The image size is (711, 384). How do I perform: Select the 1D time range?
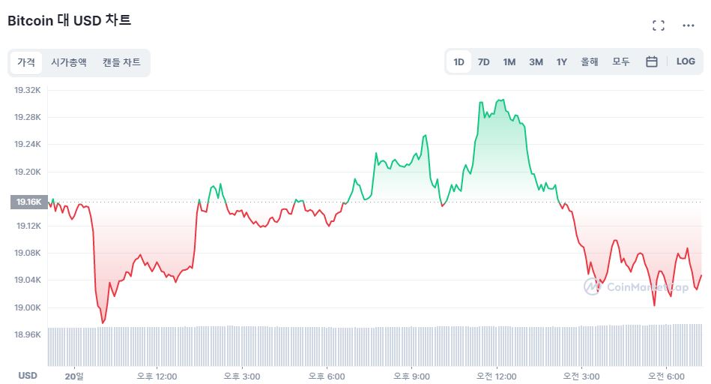[459, 61]
